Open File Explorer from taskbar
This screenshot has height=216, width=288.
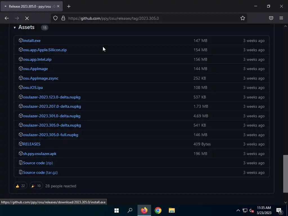click(x=172, y=210)
